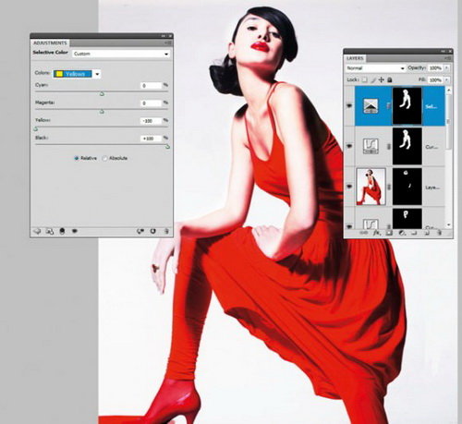Hide the Curves layer with eye icon
The height and width of the screenshot is (424, 462).
pyautogui.click(x=349, y=146)
